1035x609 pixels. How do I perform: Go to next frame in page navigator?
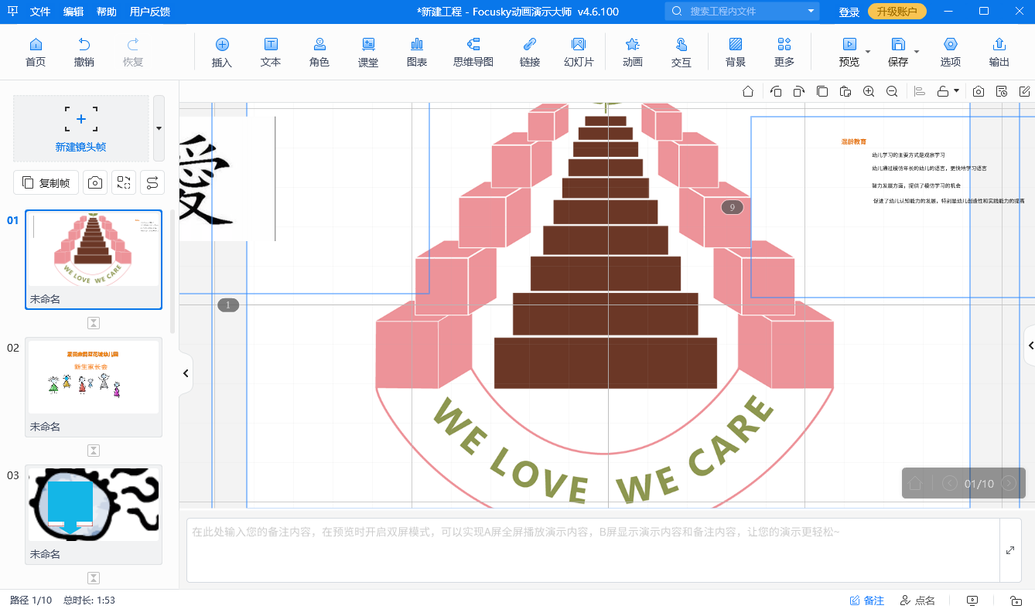click(1009, 484)
